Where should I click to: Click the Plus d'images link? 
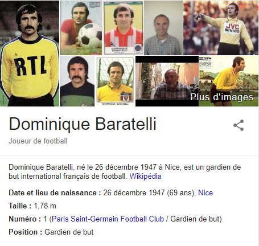tap(221, 97)
